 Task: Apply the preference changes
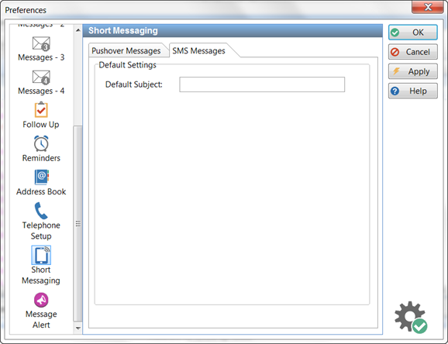click(412, 71)
